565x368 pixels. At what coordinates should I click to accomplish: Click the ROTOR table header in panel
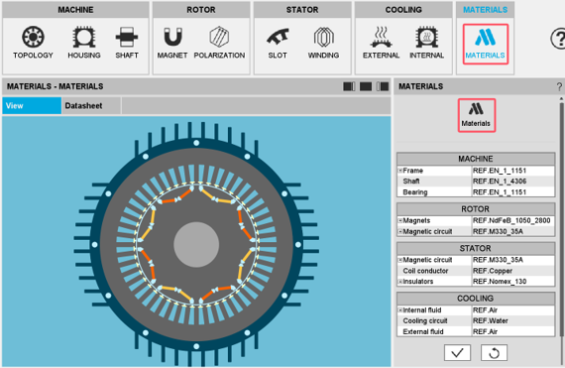[476, 209]
